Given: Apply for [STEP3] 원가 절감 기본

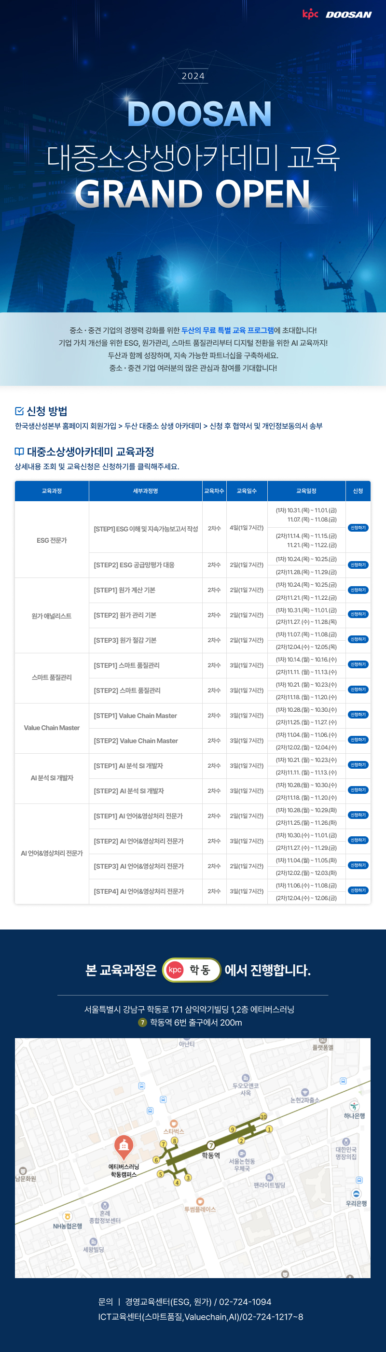Looking at the screenshot, I should click(358, 640).
